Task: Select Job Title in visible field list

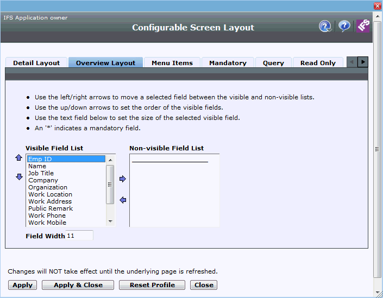Action: 41,173
